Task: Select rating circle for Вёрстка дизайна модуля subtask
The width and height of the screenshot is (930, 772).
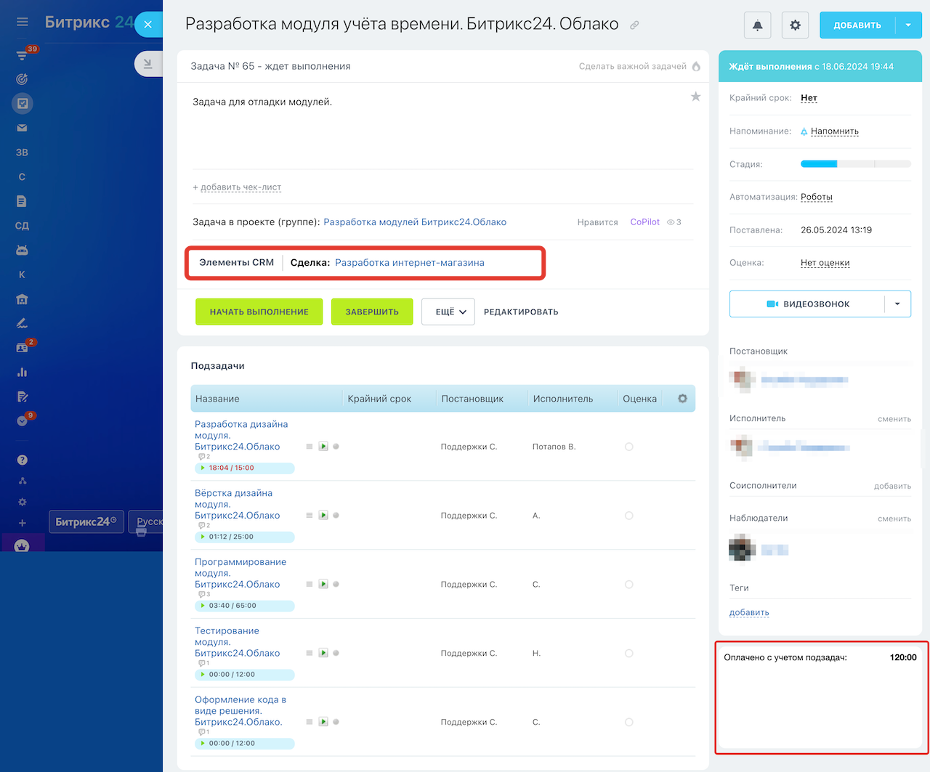Action: (629, 516)
